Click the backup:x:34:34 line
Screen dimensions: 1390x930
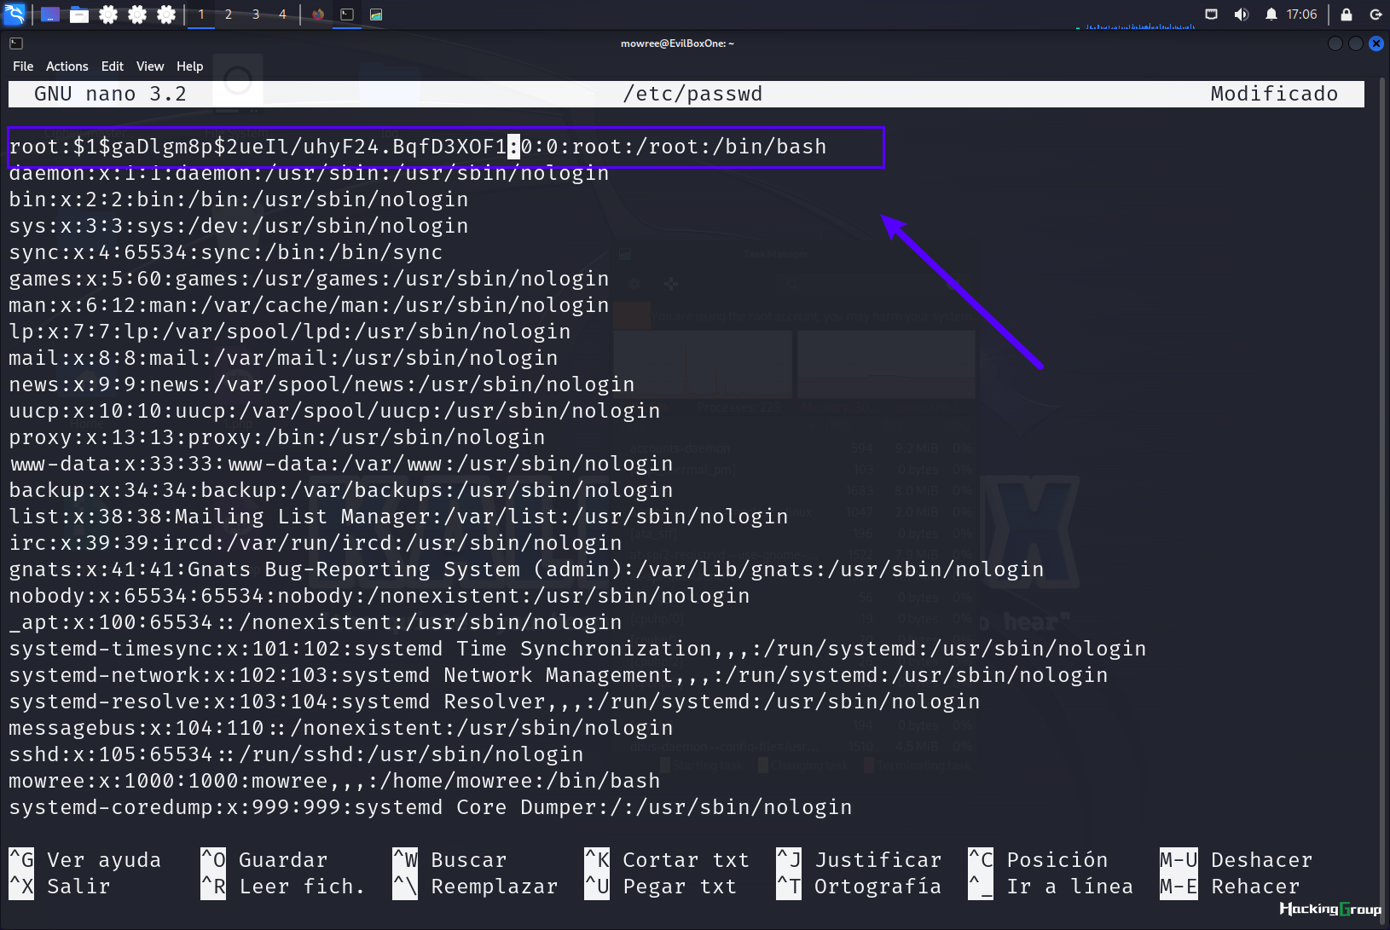[x=341, y=490]
